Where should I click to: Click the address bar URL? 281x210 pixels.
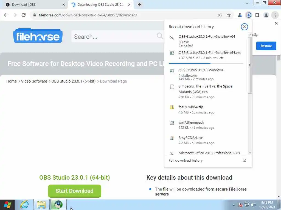(88, 15)
